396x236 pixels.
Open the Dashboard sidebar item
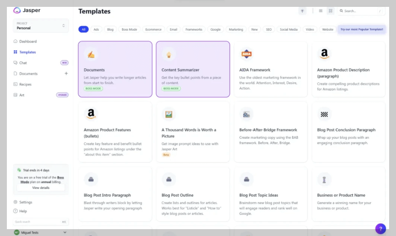tap(25, 41)
